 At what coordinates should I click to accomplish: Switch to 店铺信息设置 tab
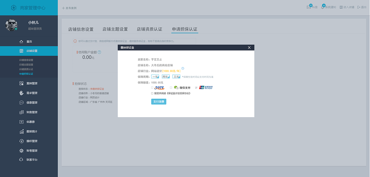click(x=81, y=29)
